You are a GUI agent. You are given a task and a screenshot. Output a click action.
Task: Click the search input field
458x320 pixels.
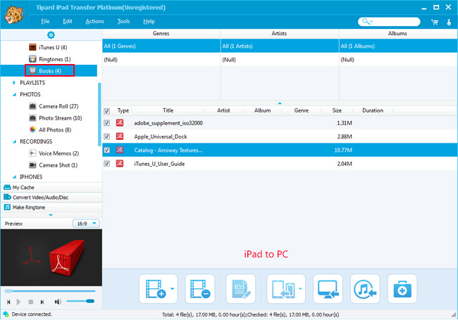pyautogui.click(x=389, y=22)
